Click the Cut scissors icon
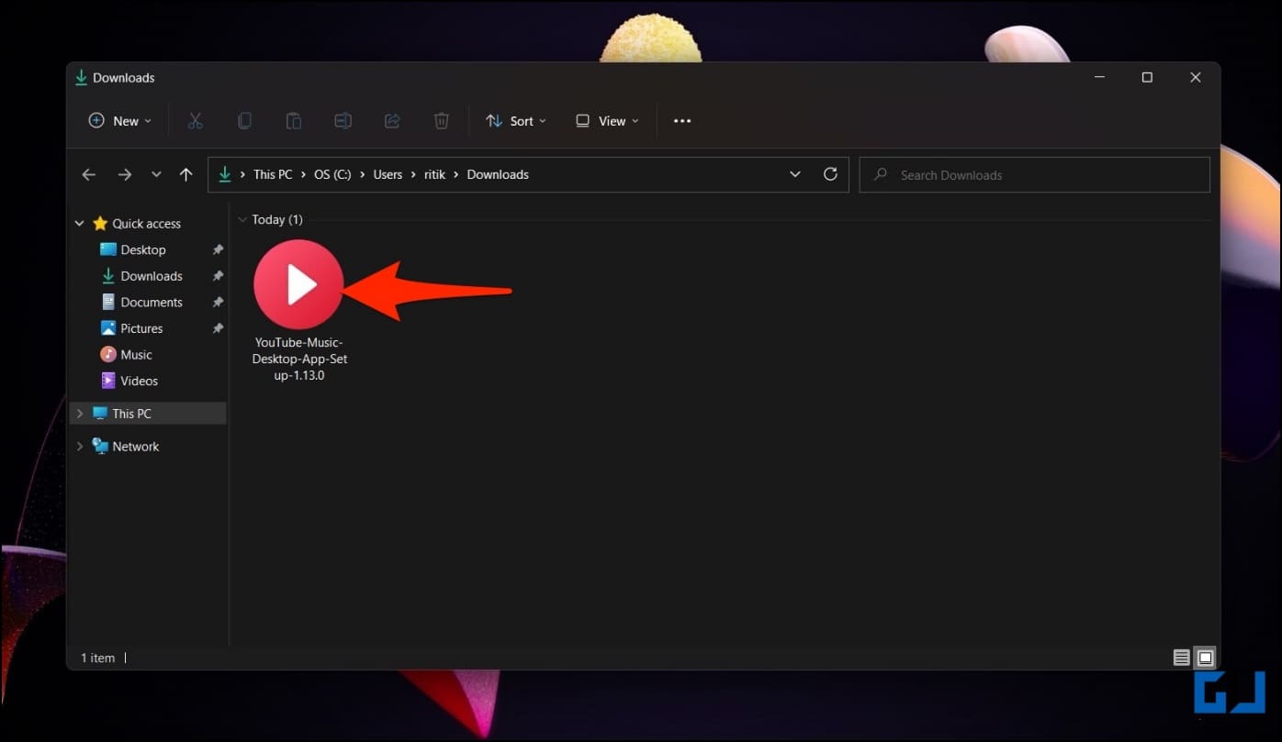 pos(195,121)
